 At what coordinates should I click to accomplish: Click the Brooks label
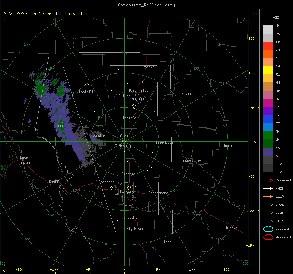[231, 228]
